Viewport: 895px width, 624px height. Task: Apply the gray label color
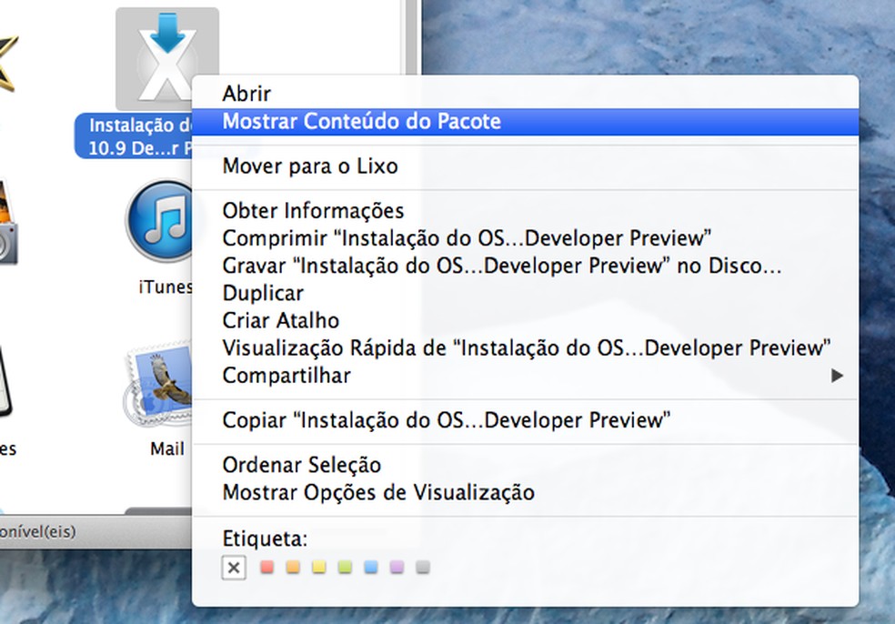[x=422, y=567]
